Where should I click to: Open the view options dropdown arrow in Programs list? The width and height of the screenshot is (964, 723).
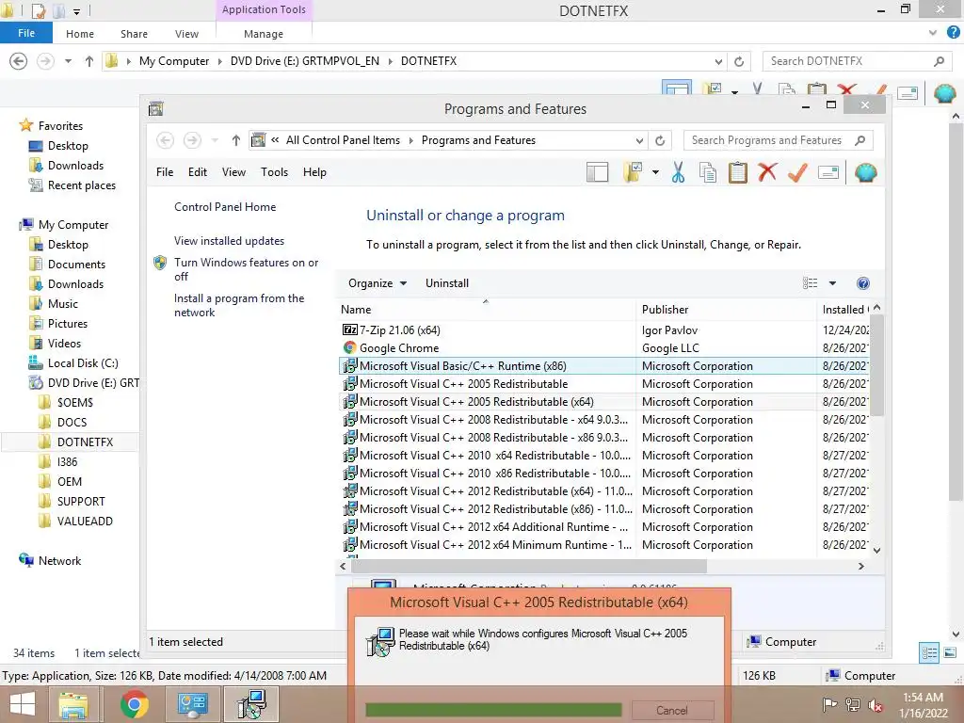(832, 283)
